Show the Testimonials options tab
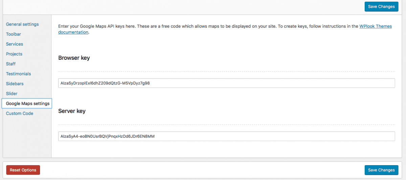Screen dimensions: 406x180 pyautogui.click(x=18, y=74)
